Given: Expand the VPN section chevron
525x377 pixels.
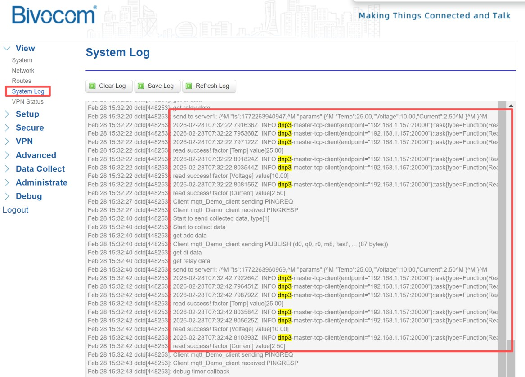Looking at the screenshot, I should [7, 141].
